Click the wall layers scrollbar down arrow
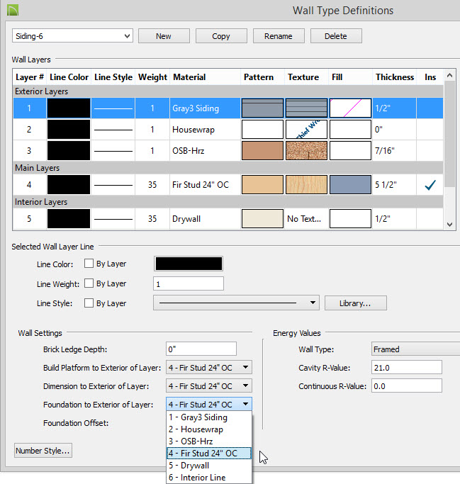Image resolution: width=460 pixels, height=484 pixels. (x=450, y=225)
